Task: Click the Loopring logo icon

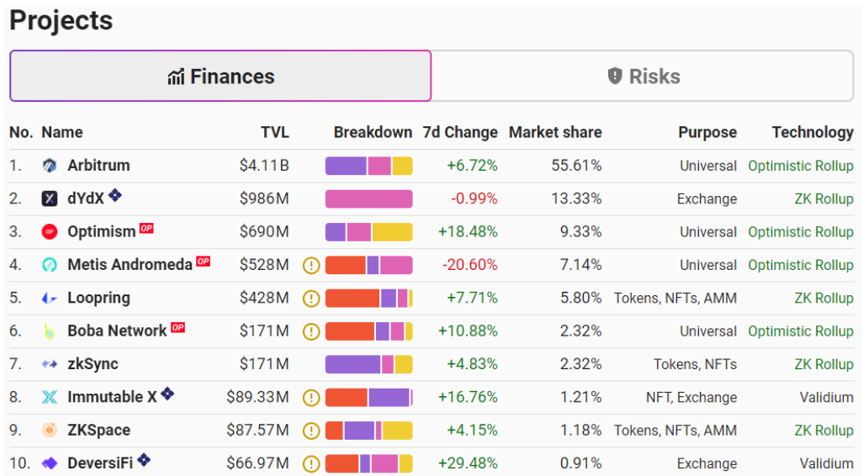Action: tap(50, 298)
